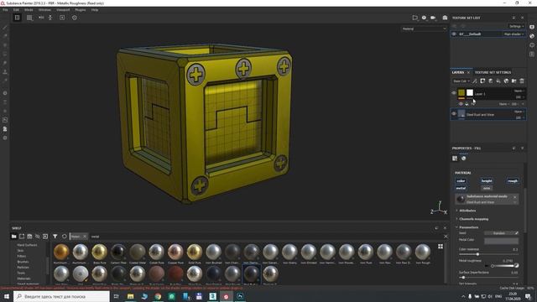Image resolution: width=537 pixels, height=302 pixels.
Task: Toggle the nrm channel in Material
Action: click(487, 188)
